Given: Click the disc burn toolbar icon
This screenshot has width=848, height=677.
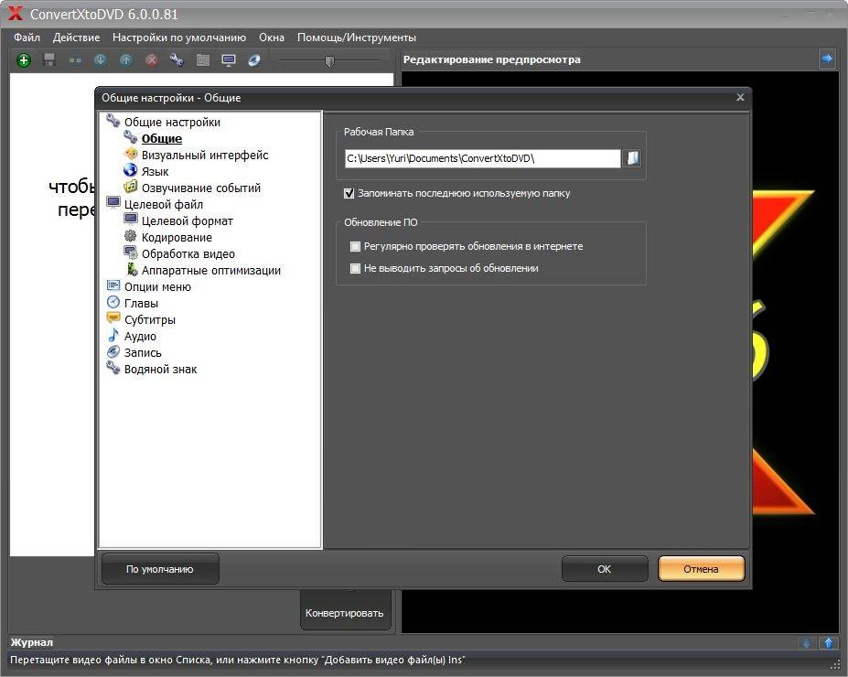Looking at the screenshot, I should tap(254, 60).
